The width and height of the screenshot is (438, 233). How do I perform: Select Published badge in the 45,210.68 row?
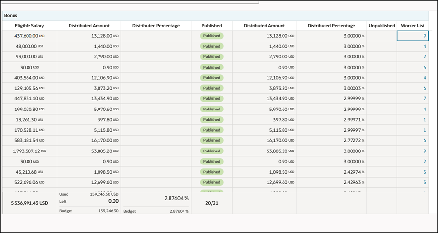(212, 172)
